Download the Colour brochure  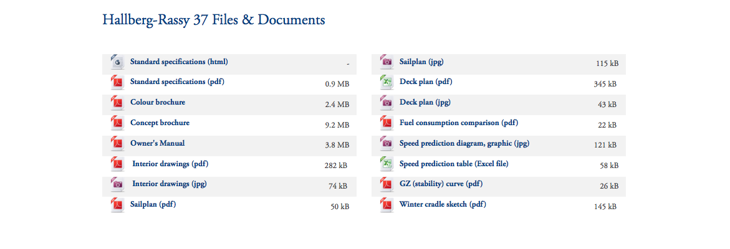click(x=157, y=102)
